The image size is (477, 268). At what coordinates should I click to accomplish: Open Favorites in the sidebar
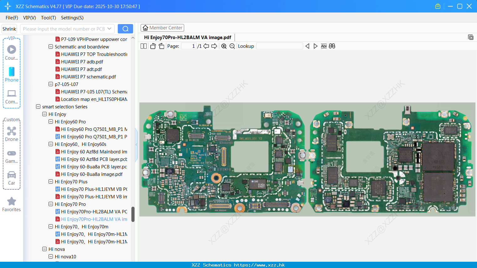tap(12, 205)
